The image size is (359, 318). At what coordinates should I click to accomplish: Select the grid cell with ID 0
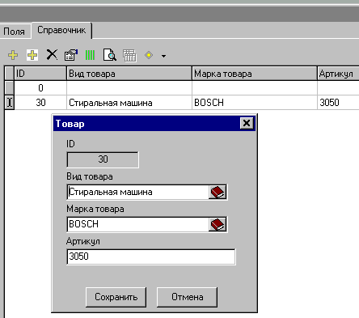pyautogui.click(x=40, y=88)
